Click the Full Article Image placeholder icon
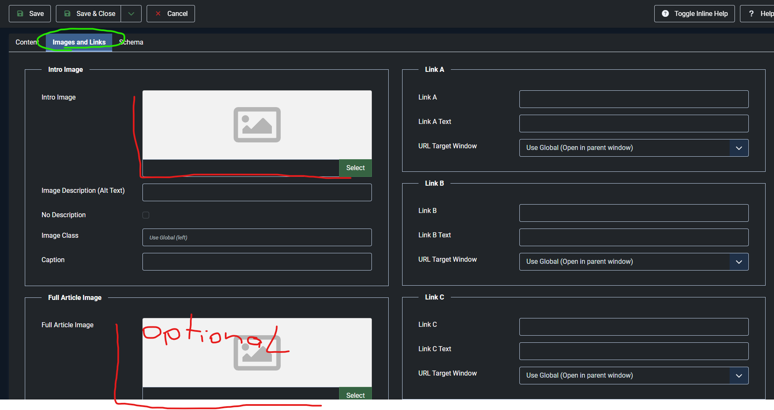 257,353
